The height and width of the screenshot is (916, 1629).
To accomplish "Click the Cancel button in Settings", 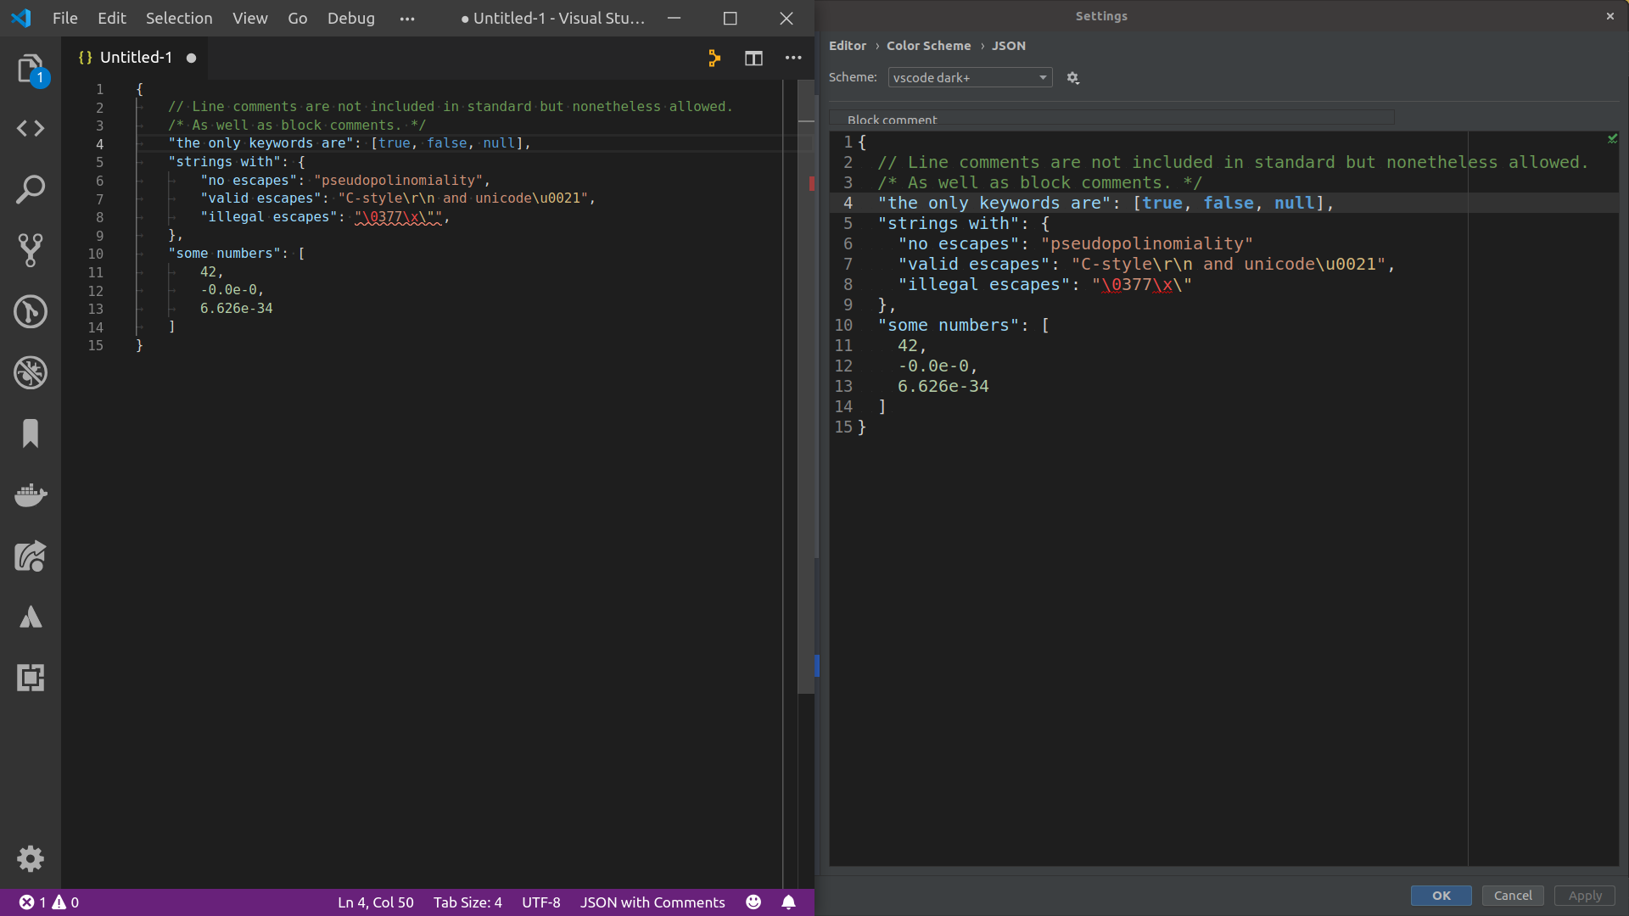I will point(1513,896).
